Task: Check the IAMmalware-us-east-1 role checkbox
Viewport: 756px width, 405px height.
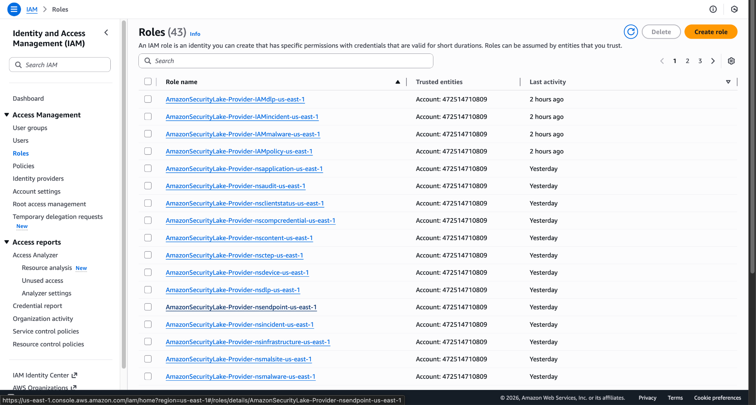Action: click(148, 134)
